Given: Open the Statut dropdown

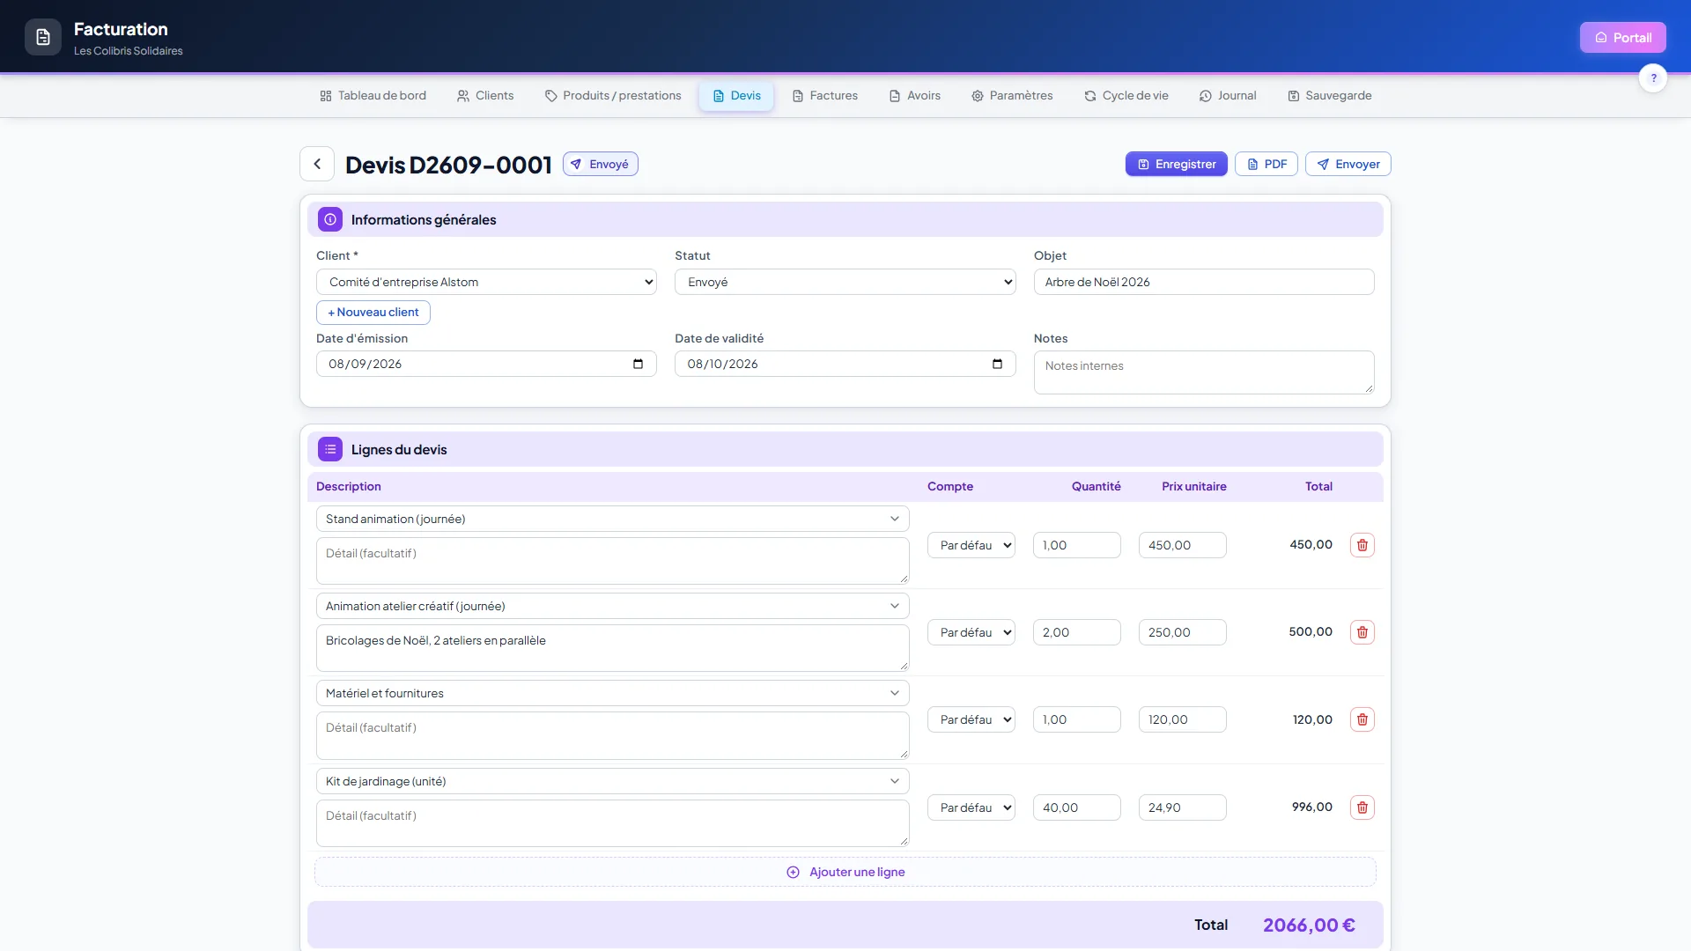Looking at the screenshot, I should [845, 282].
